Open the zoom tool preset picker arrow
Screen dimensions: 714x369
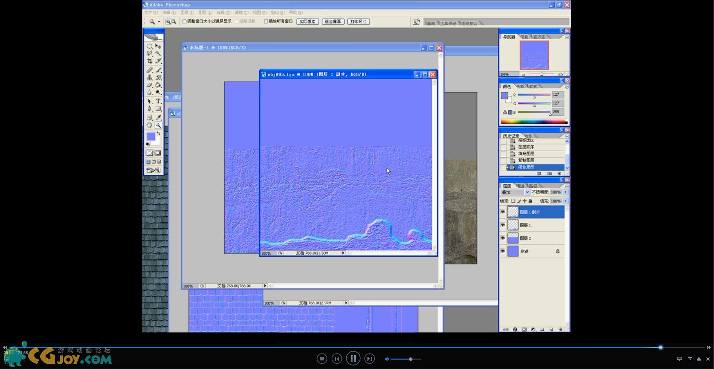159,22
